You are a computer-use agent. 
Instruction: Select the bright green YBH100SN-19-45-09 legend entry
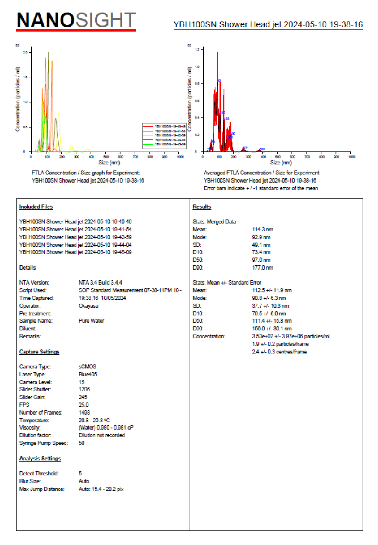[x=165, y=144]
